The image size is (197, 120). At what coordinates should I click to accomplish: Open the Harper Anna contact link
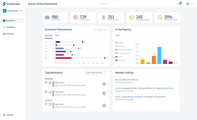coord(169,88)
